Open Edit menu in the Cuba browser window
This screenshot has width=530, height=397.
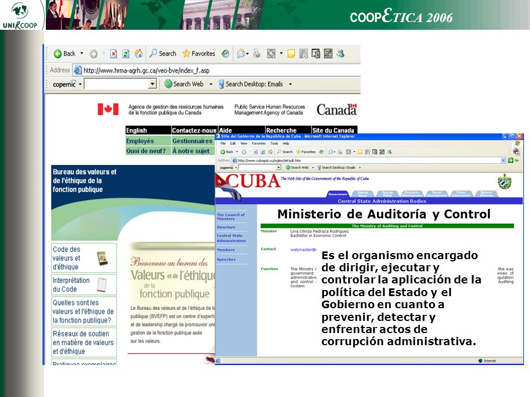(233, 143)
